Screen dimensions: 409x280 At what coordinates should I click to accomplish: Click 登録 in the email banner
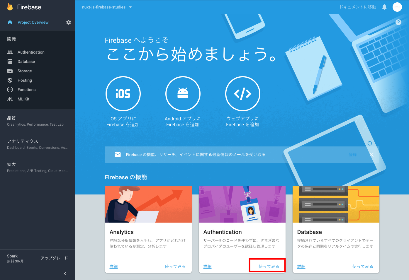(353, 155)
